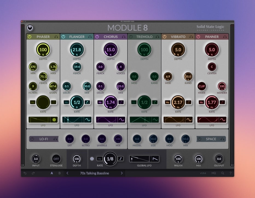Click the undo arrow in bottom bar
The image size is (255, 198).
[x=25, y=173]
